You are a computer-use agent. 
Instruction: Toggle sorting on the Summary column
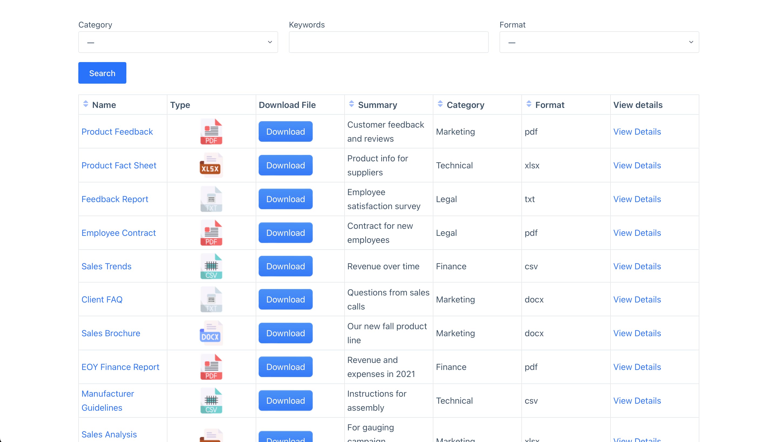click(x=352, y=104)
